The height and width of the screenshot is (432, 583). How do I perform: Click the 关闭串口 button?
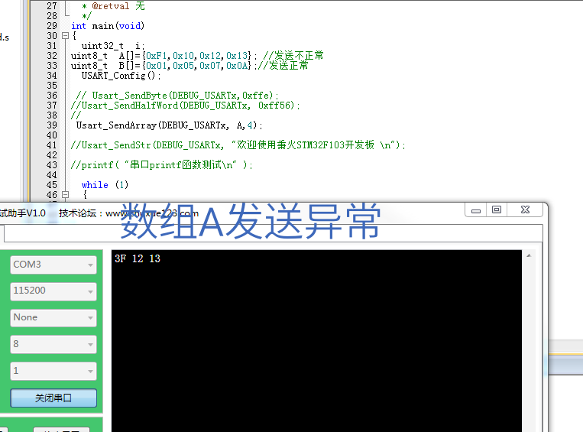point(53,398)
